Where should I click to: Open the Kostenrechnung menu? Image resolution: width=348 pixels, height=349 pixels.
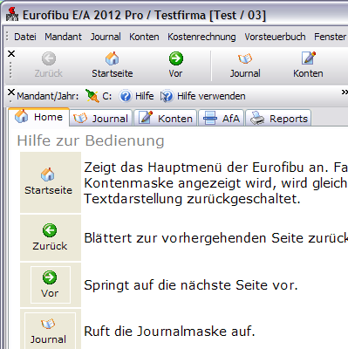(201, 37)
